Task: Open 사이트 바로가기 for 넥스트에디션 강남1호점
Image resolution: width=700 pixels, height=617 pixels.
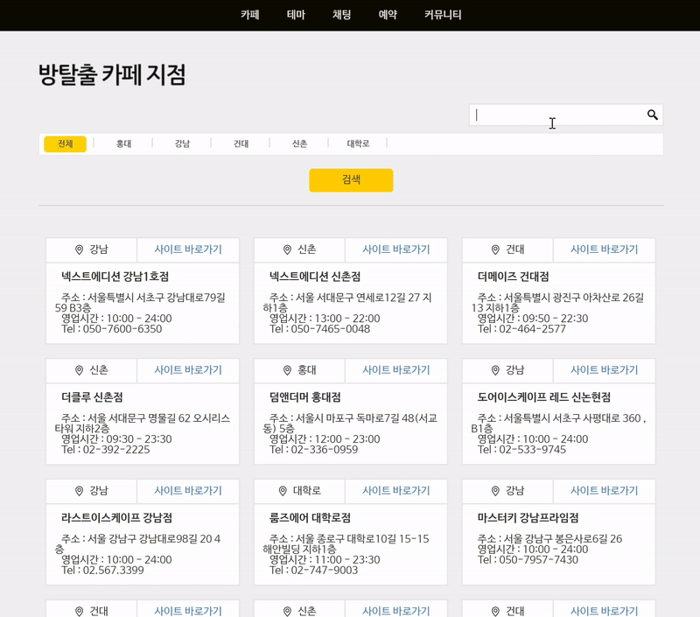Action: (188, 249)
